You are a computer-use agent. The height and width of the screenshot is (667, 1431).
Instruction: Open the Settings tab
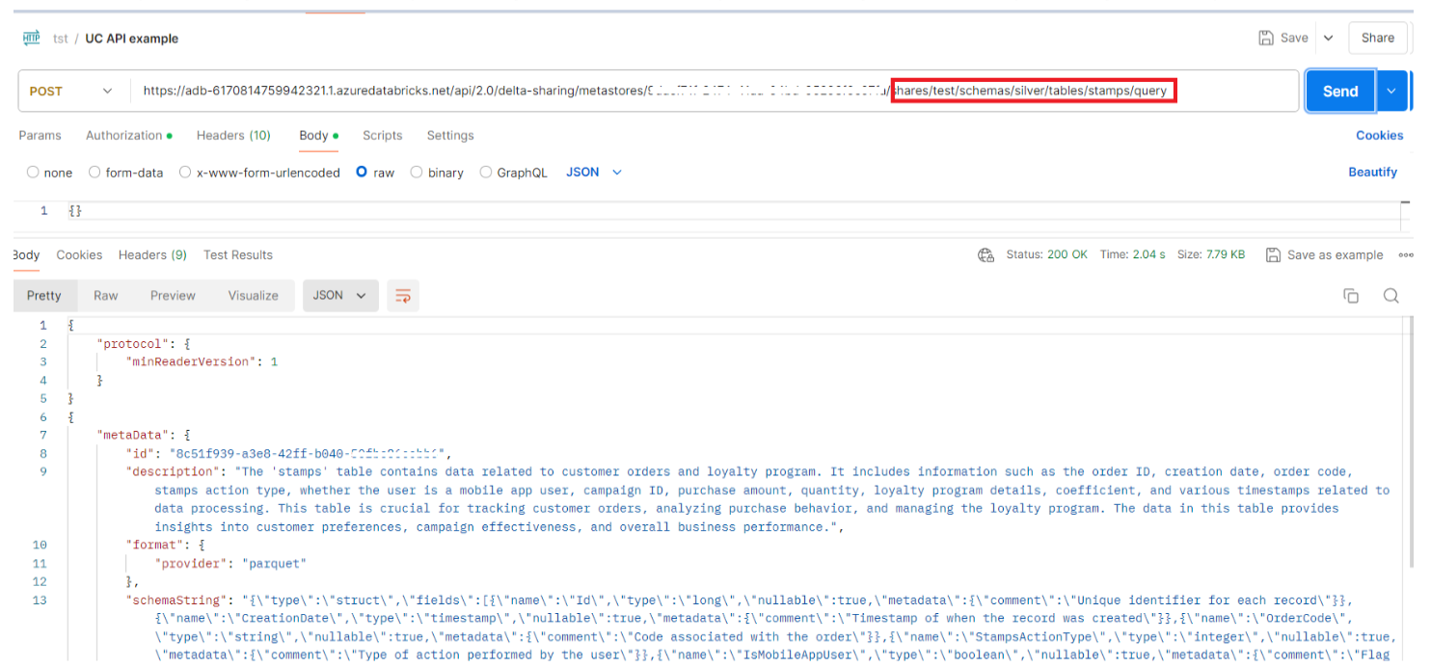(450, 136)
